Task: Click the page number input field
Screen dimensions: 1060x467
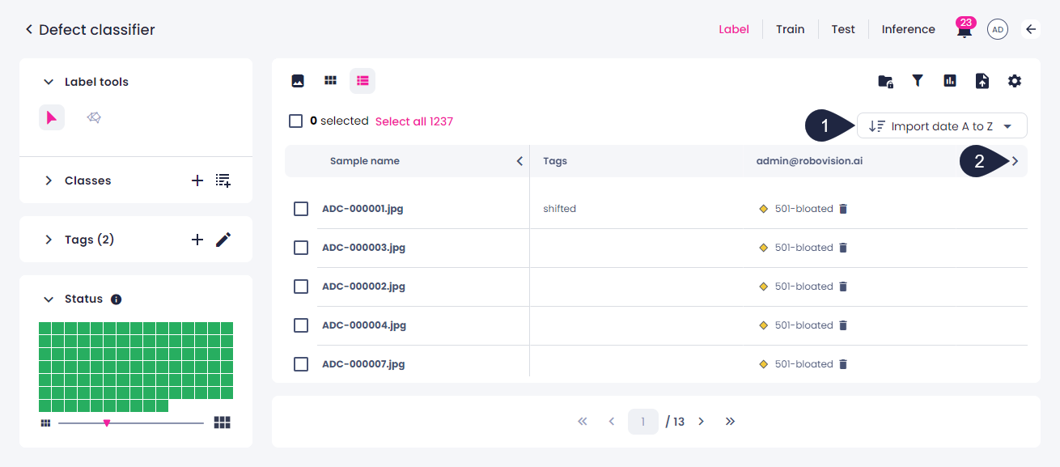Action: tap(643, 422)
